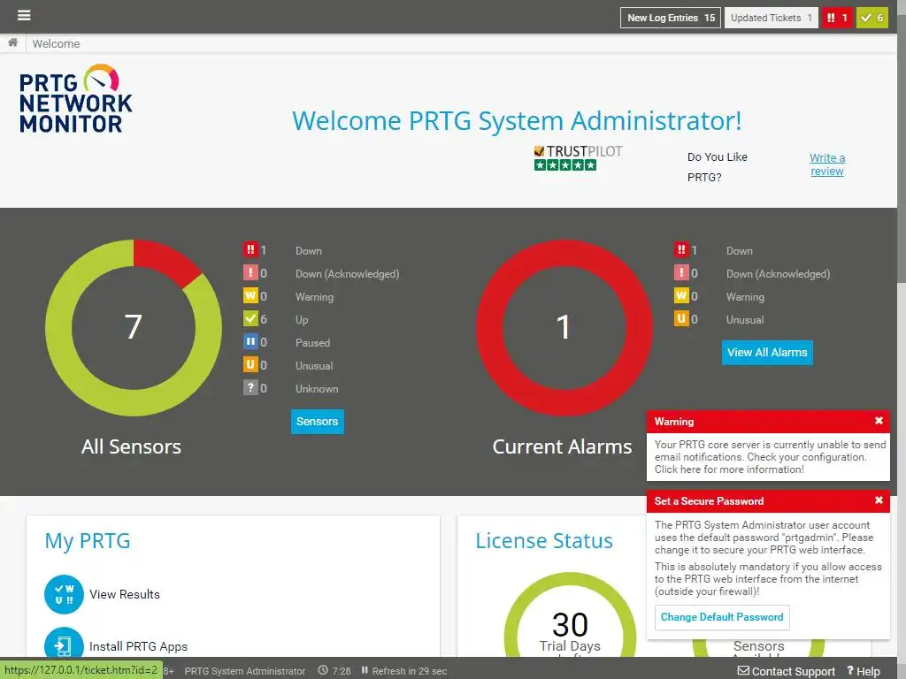Click the Welcome breadcrumb tab
The height and width of the screenshot is (679, 906).
tap(56, 44)
